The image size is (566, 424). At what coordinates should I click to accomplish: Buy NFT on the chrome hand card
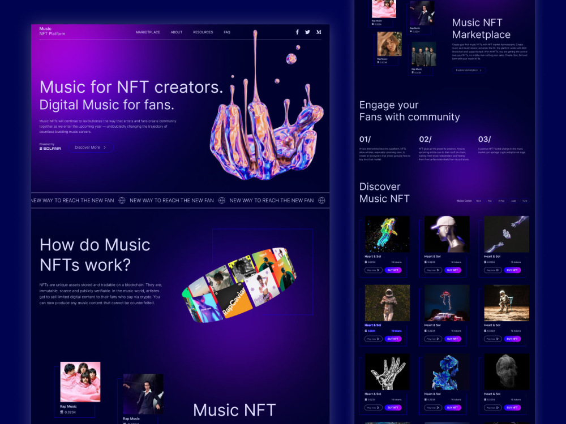coord(393,408)
